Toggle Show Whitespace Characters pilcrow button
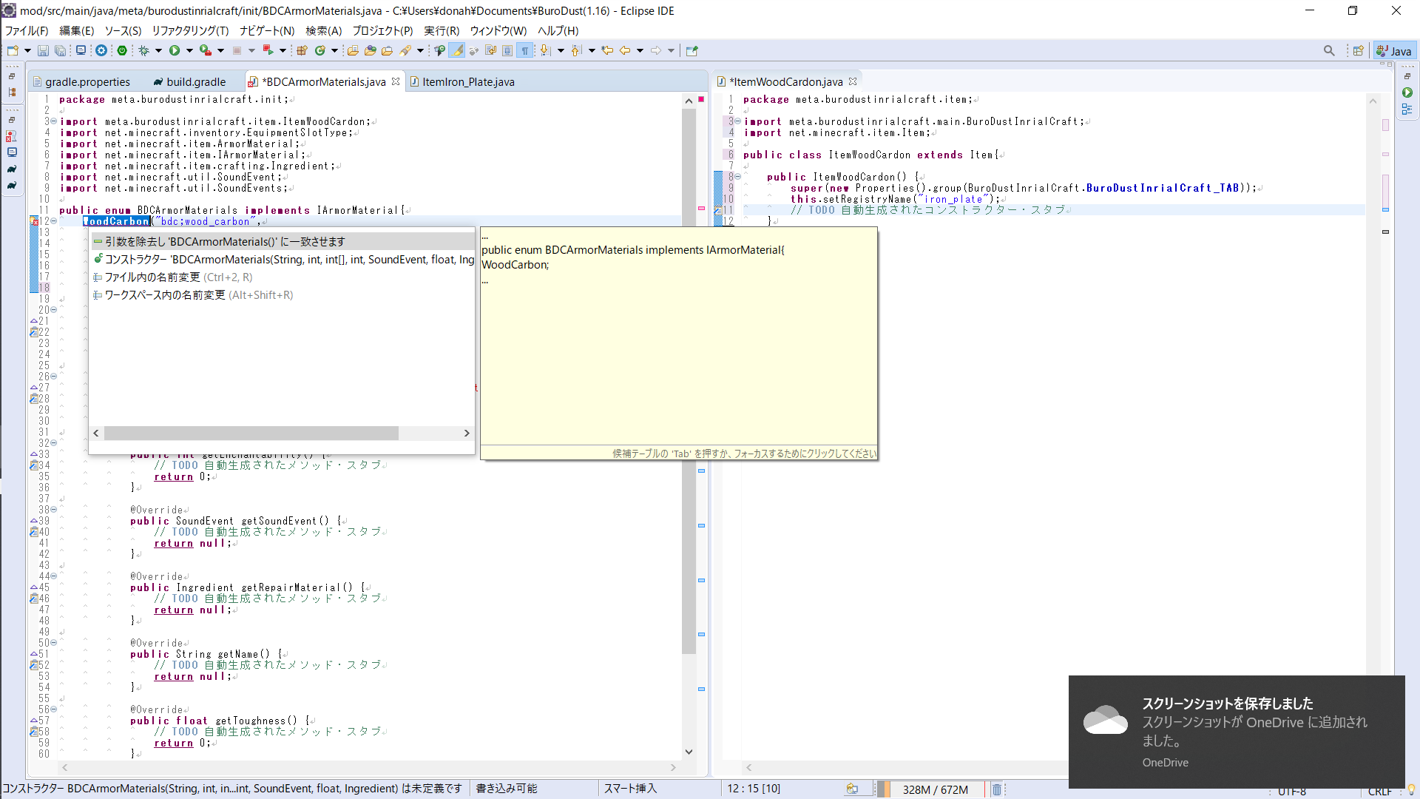 pos(525,50)
